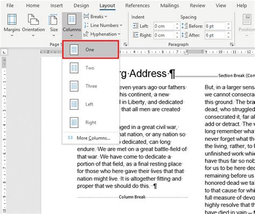Image resolution: width=255 pixels, height=214 pixels.
Task: Click the Spacing After input field
Action: point(215,35)
